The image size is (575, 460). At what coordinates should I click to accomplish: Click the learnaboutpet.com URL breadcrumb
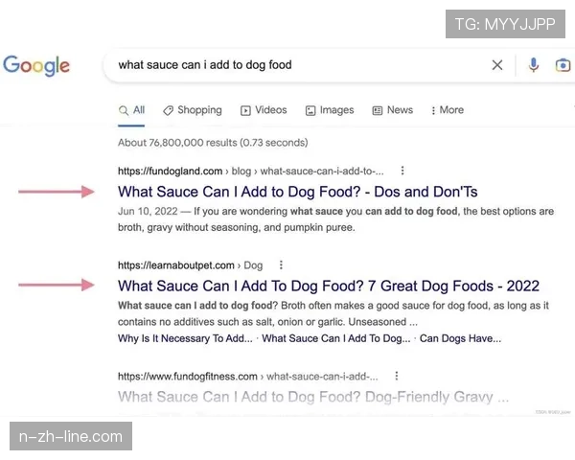pos(191,265)
